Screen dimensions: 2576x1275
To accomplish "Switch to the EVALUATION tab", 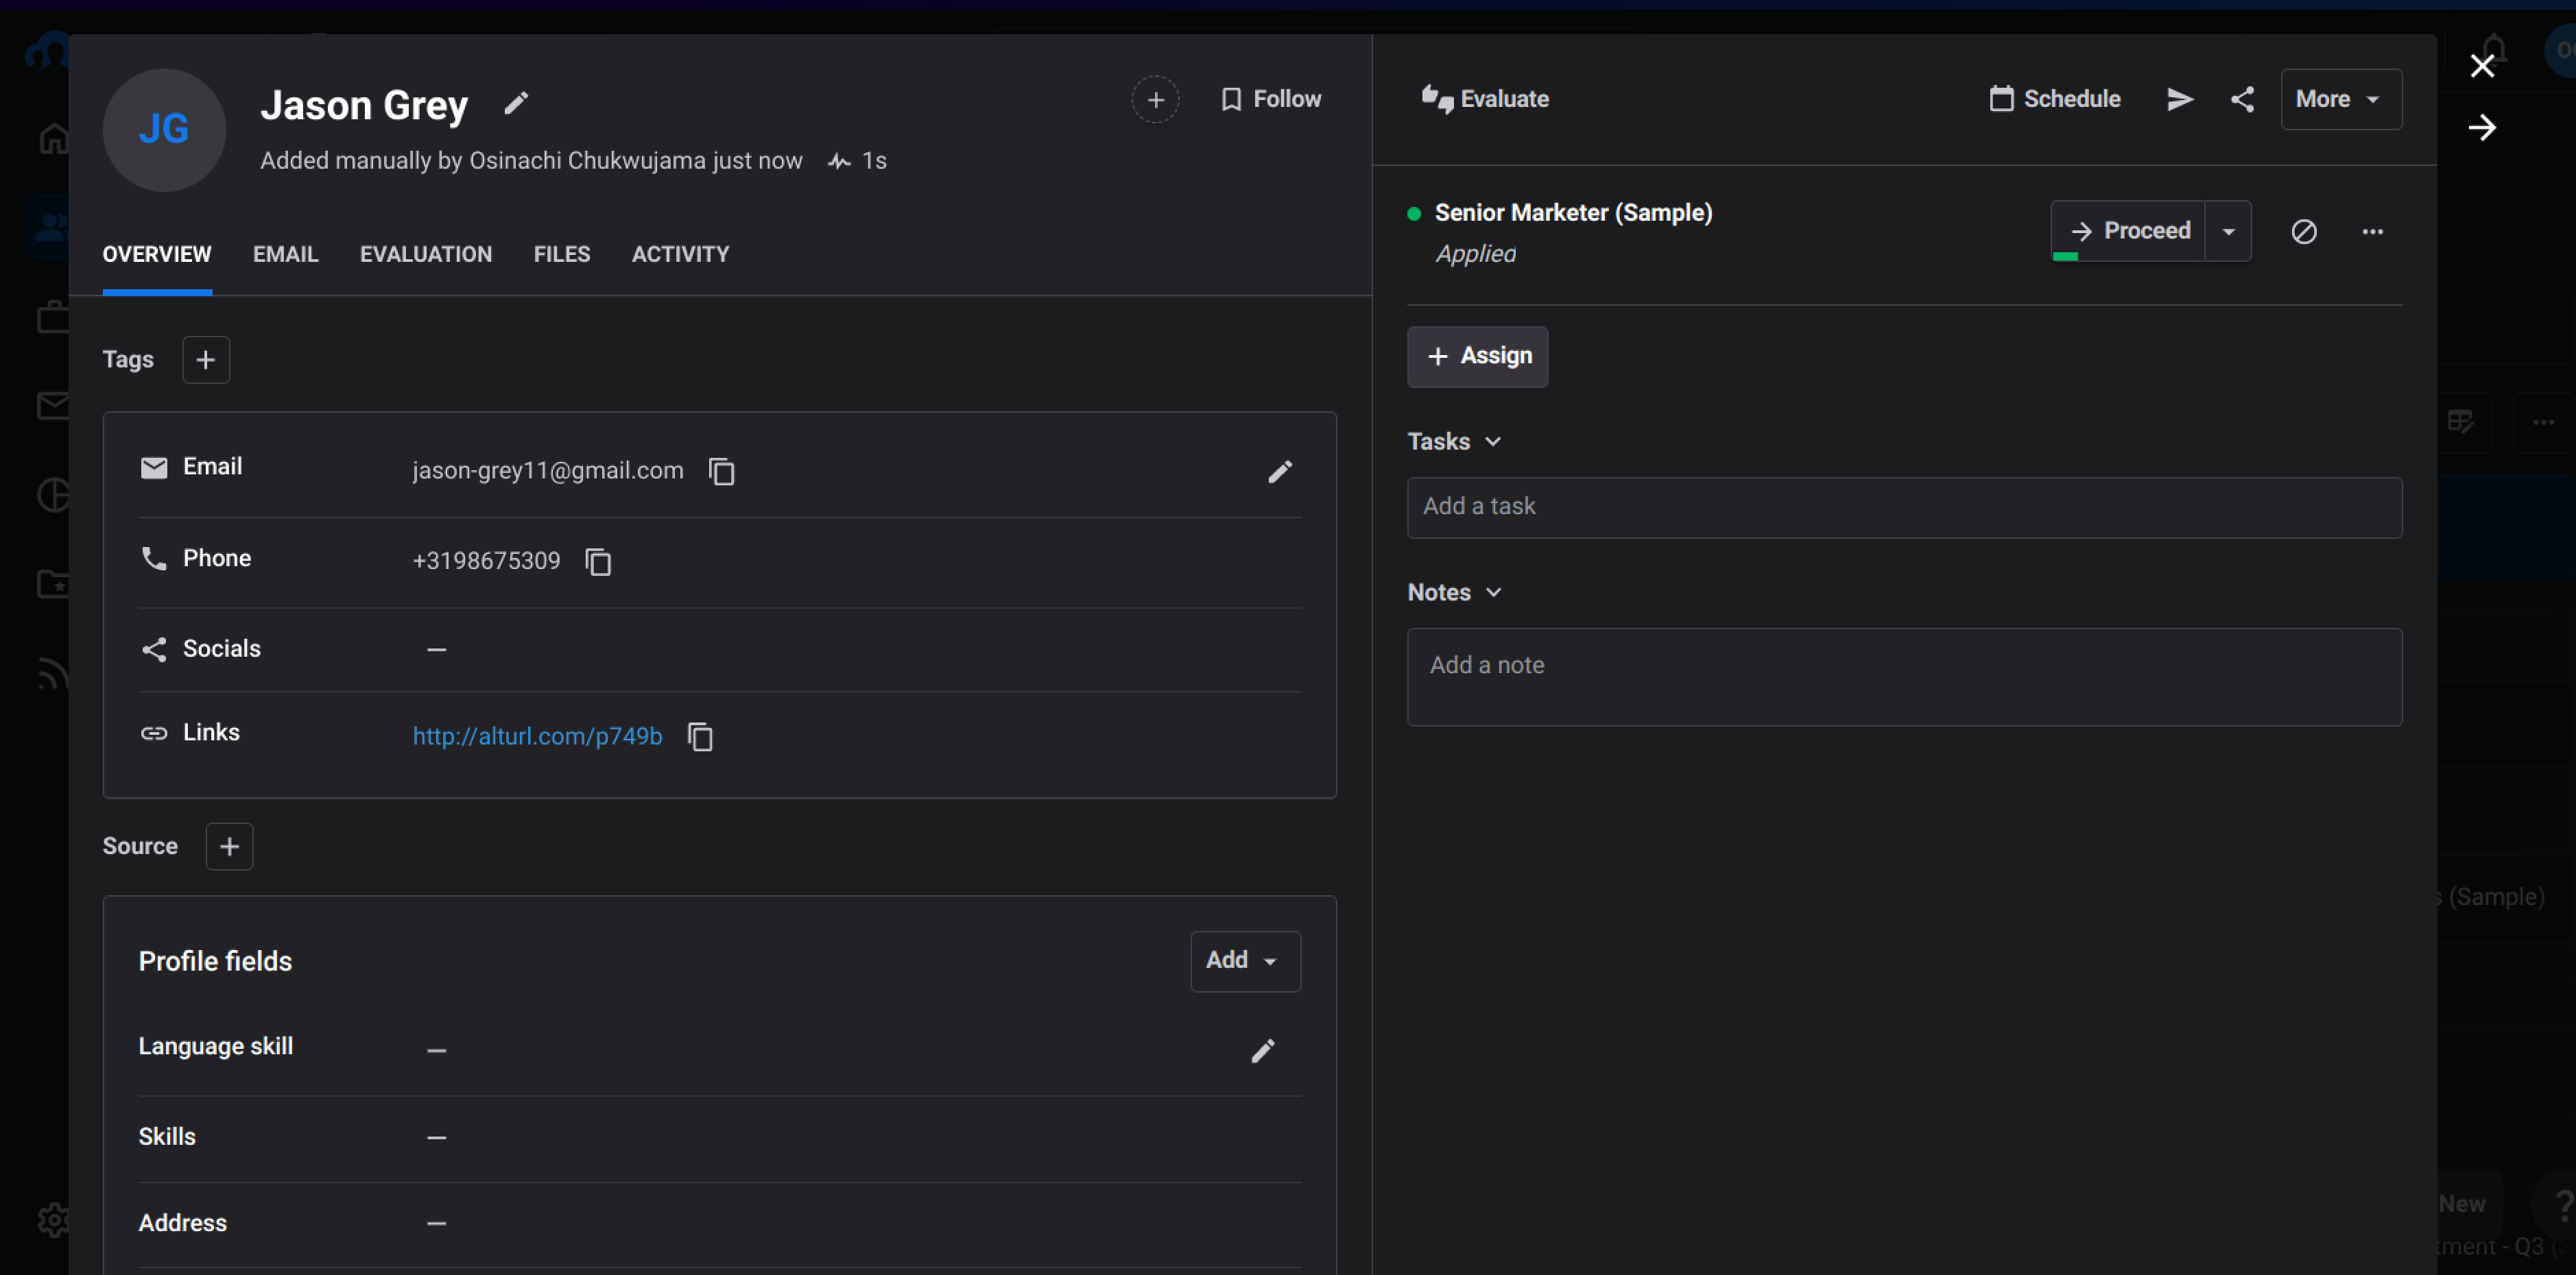I will 425,255.
